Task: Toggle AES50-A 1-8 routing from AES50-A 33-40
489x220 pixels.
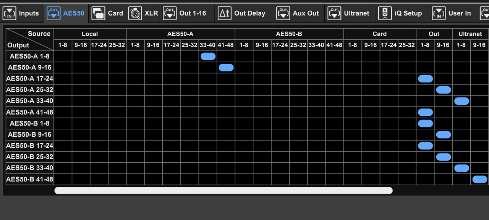Action: coord(208,57)
